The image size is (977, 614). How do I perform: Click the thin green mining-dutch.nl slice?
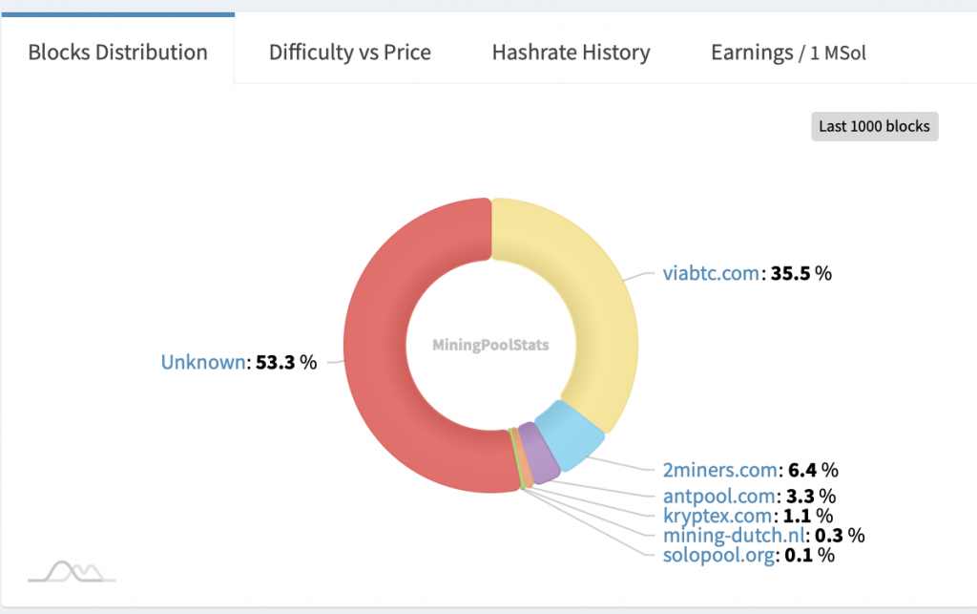(518, 459)
